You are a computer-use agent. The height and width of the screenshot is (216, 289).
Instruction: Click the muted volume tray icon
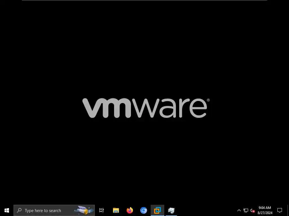(252, 210)
